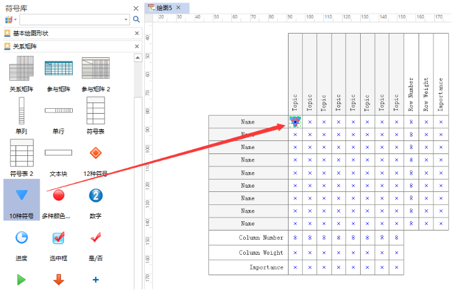Open the symbol library category menu icon
This screenshot has width=454, height=292.
[11, 20]
